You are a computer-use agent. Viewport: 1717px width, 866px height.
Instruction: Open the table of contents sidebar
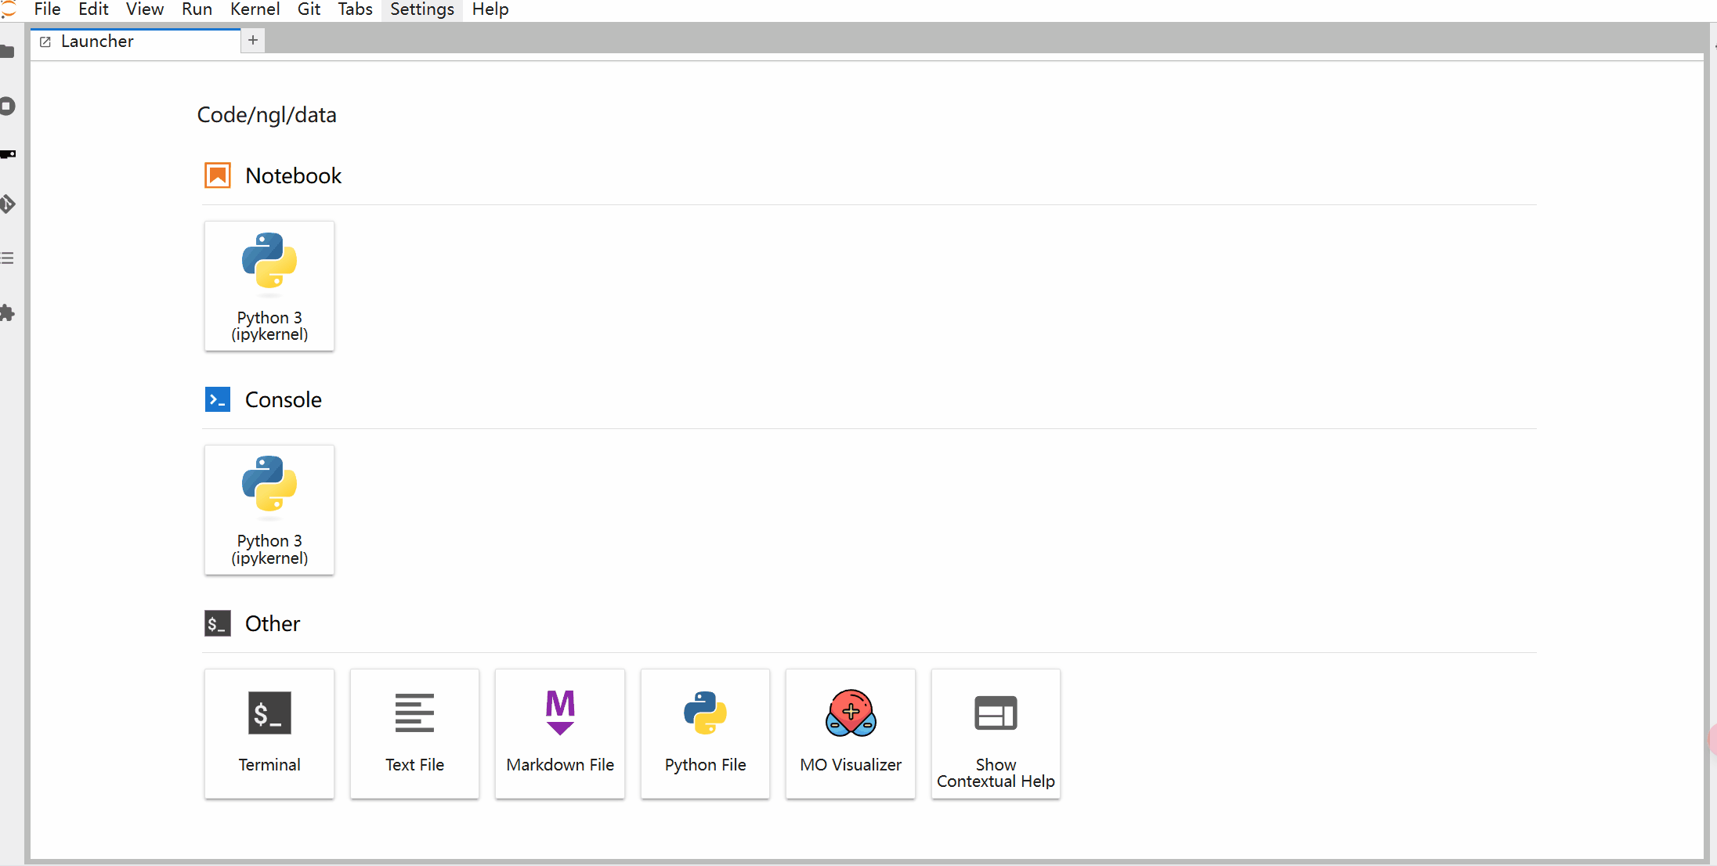pyautogui.click(x=8, y=258)
